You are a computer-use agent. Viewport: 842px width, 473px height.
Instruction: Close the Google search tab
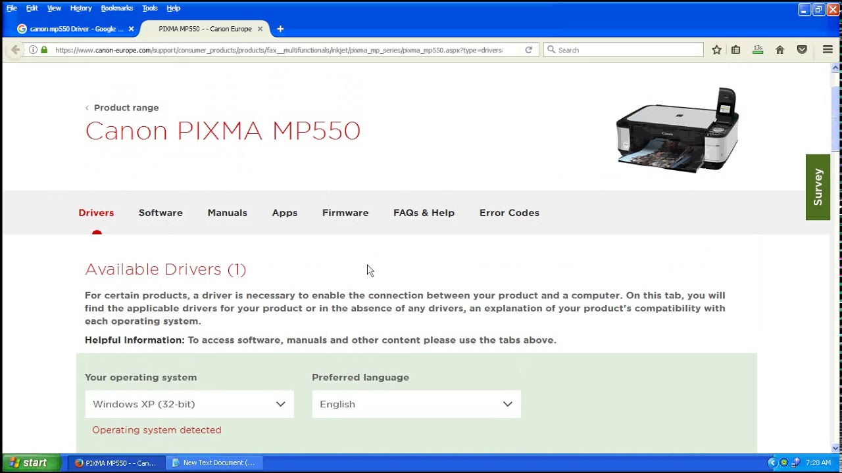pyautogui.click(x=131, y=29)
